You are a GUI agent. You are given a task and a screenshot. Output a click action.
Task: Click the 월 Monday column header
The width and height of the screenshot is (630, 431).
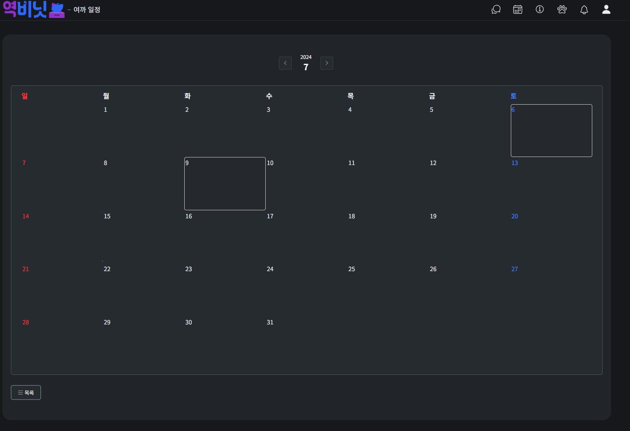pyautogui.click(x=106, y=96)
